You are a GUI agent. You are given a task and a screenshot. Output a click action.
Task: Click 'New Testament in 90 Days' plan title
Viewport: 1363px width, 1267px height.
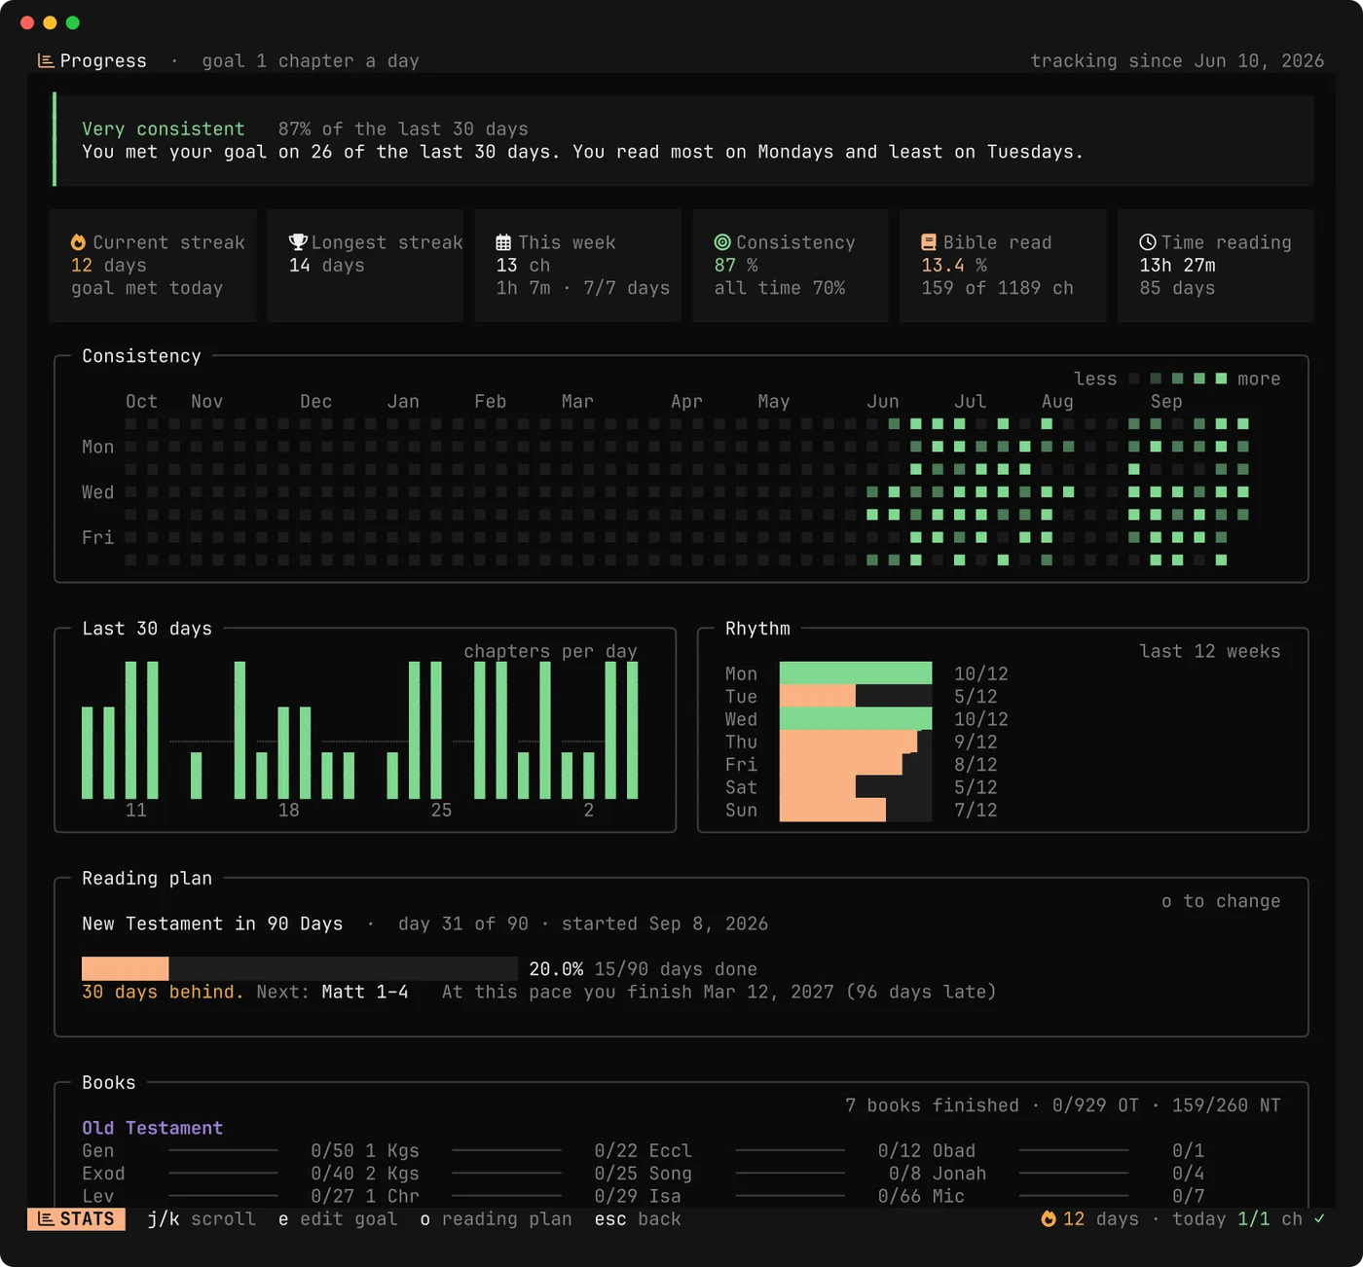click(x=212, y=923)
